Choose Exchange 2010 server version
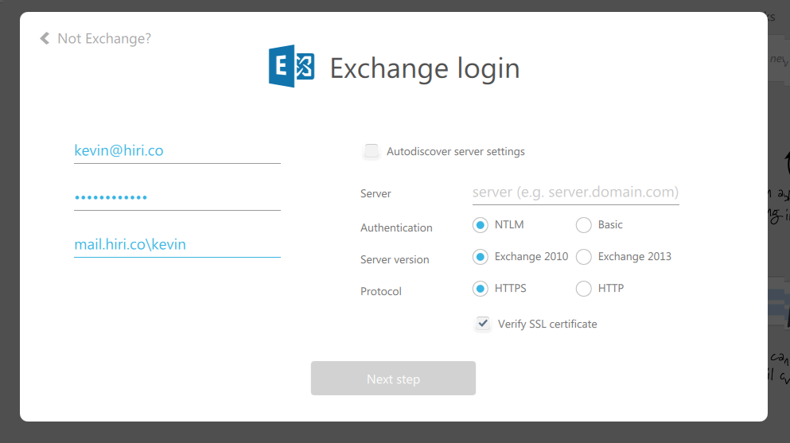 (x=481, y=257)
